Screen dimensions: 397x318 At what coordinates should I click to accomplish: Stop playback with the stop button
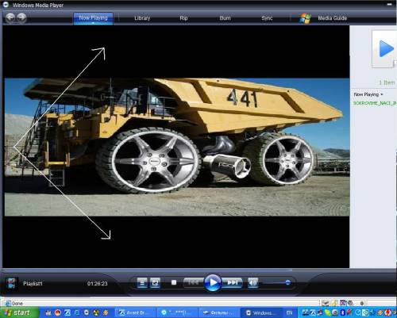point(174,282)
